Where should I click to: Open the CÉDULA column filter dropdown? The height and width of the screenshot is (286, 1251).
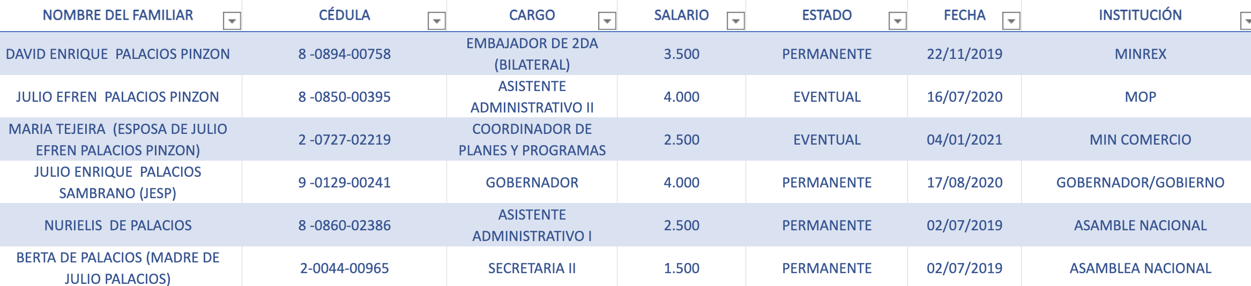click(437, 21)
